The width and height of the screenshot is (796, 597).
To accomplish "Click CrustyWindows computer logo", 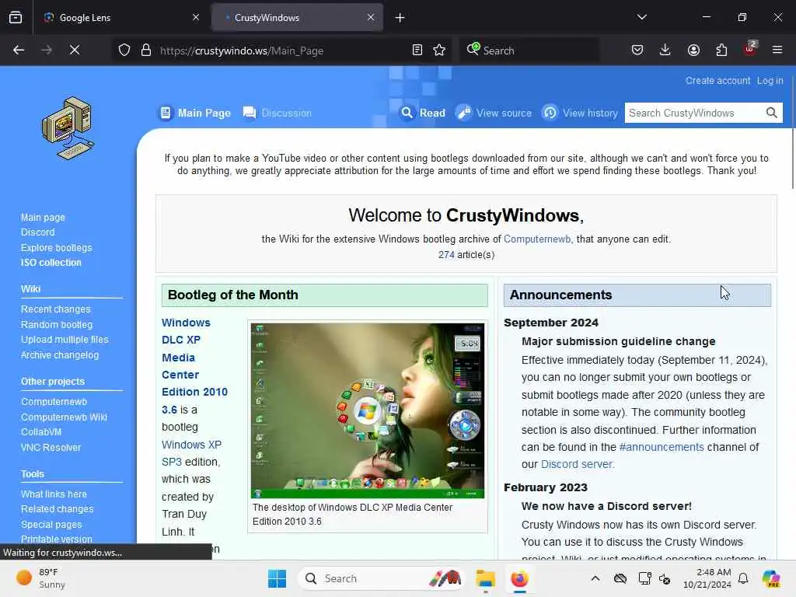I will pyautogui.click(x=68, y=128).
